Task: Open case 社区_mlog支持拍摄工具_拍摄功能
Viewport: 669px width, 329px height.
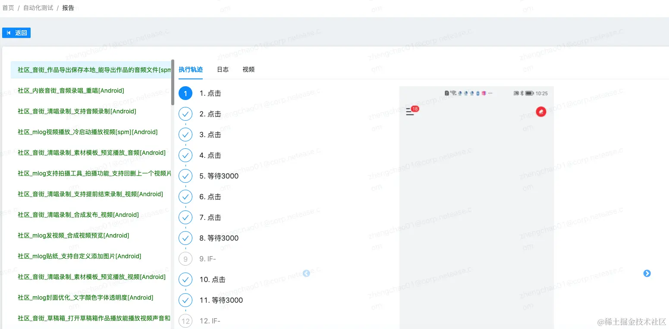Action: tap(94, 173)
